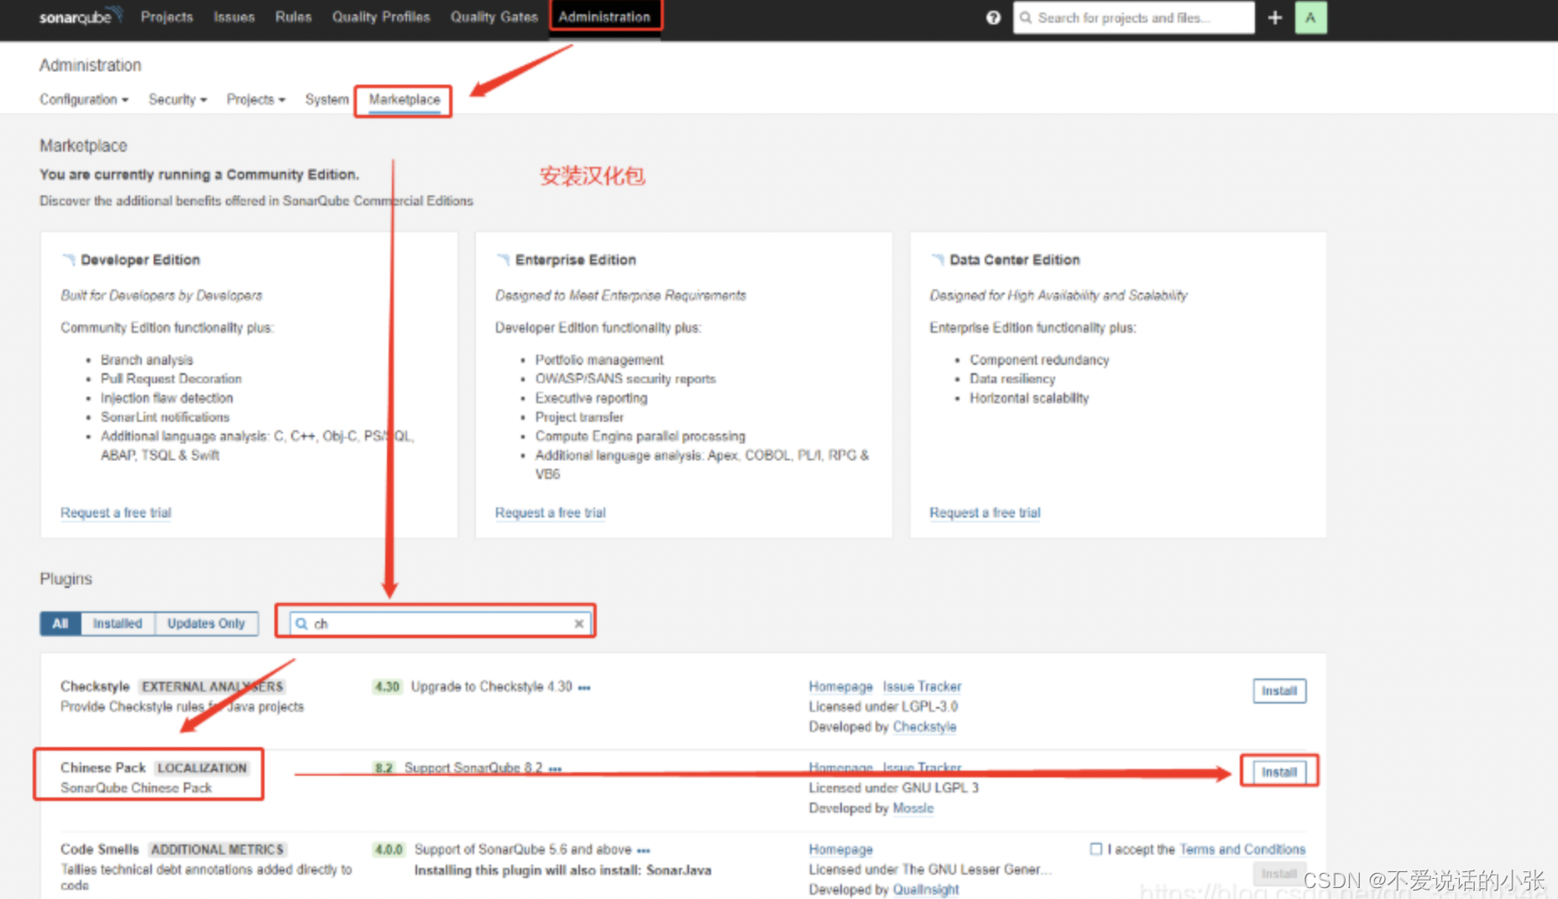This screenshot has width=1558, height=899.
Task: Click the Checkstyle plugin name
Action: (95, 687)
